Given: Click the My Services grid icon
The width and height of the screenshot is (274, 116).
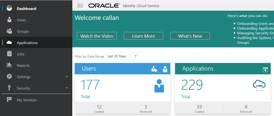Looking at the screenshot, I should coord(9,100).
